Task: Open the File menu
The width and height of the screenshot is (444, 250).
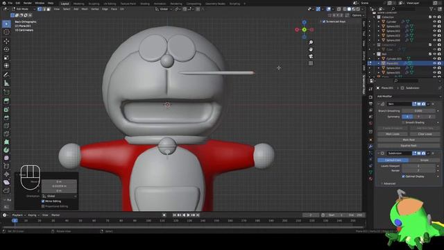Action: click(x=10, y=3)
